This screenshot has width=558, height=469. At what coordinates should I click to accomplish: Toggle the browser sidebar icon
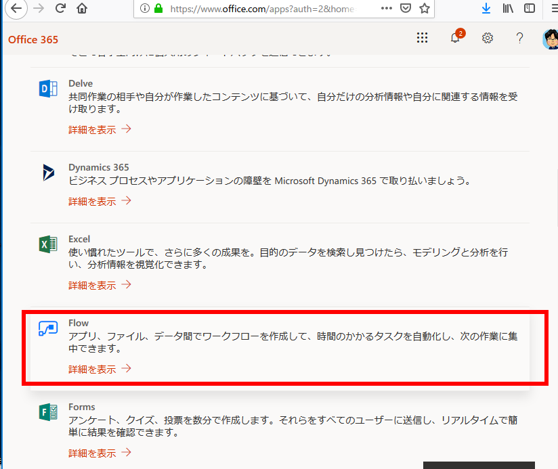tap(530, 8)
